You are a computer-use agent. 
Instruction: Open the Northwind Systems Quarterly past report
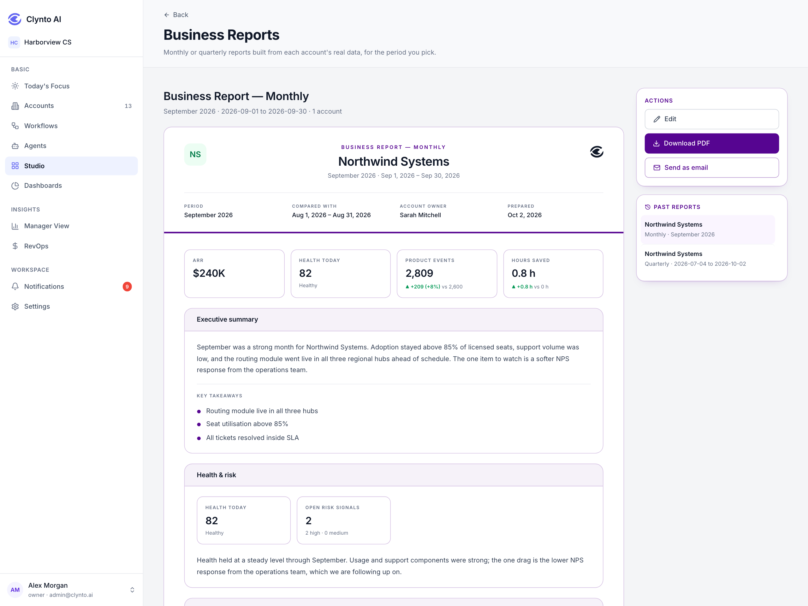708,258
